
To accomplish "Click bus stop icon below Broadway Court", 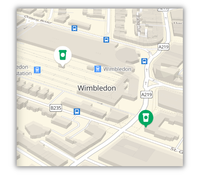I will [106, 40].
